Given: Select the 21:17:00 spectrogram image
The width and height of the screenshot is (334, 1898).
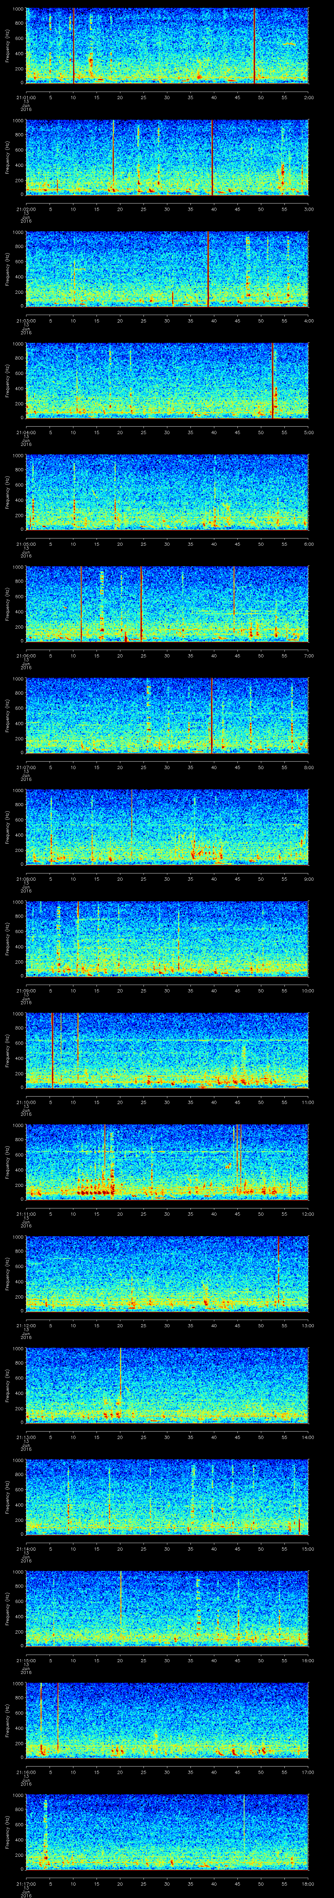Looking at the screenshot, I should (167, 1832).
